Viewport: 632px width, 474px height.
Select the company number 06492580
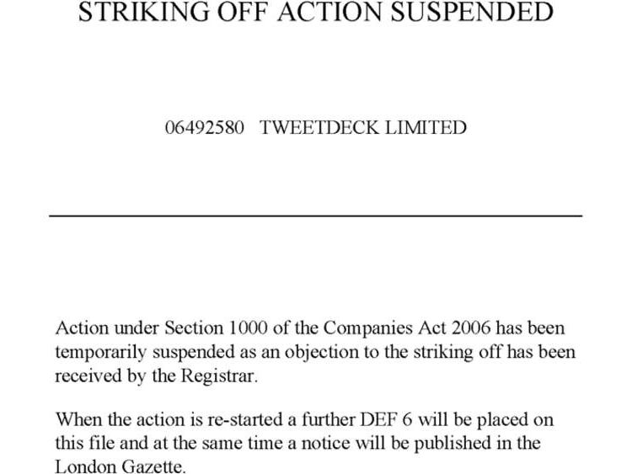[205, 128]
